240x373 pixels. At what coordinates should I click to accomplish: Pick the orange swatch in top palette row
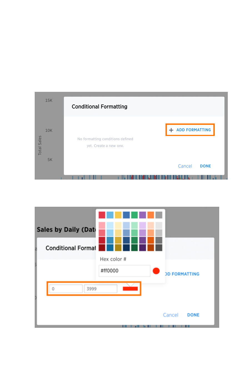tap(151, 215)
